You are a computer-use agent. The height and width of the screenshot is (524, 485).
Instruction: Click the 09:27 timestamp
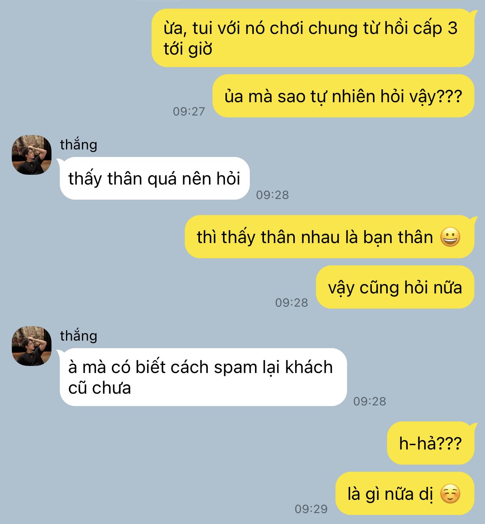189,112
